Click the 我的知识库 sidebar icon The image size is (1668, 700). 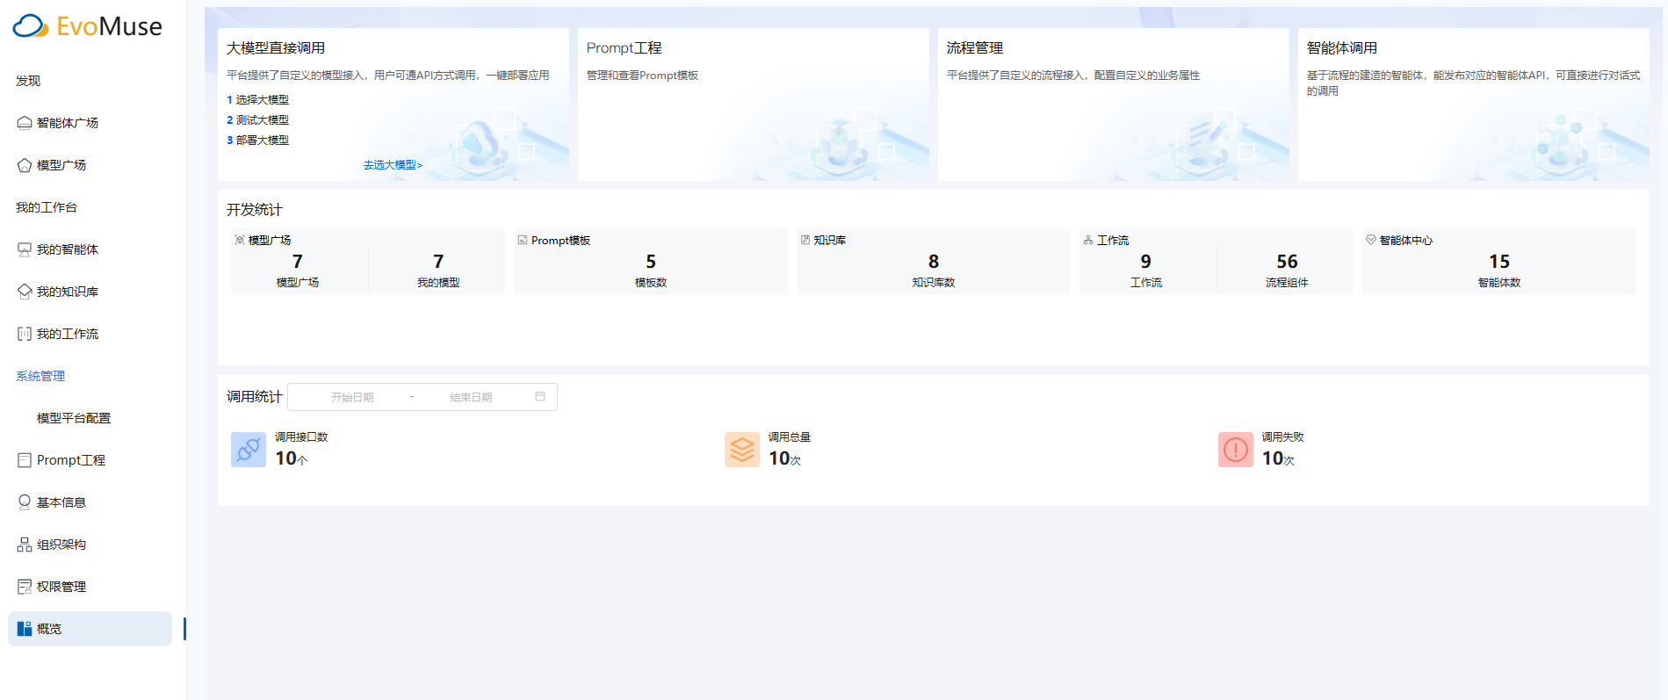(25, 292)
